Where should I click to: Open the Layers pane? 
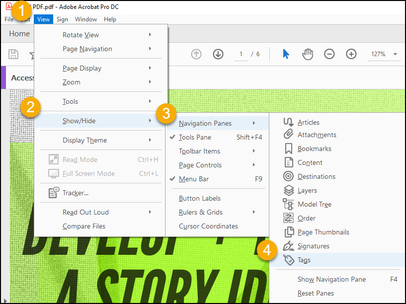click(x=337, y=190)
